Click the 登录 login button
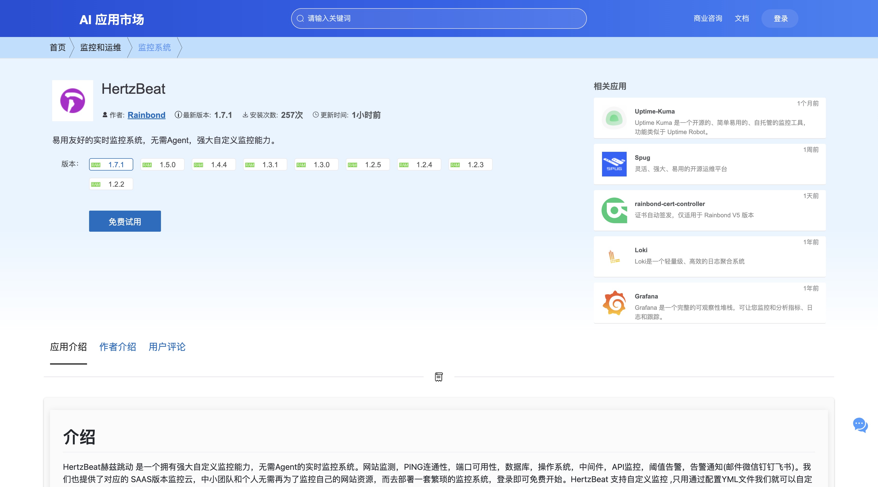This screenshot has height=487, width=878. (x=780, y=18)
